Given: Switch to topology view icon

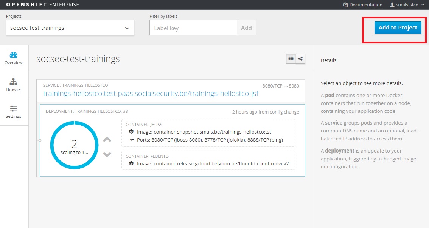Looking at the screenshot, I should tap(300, 59).
